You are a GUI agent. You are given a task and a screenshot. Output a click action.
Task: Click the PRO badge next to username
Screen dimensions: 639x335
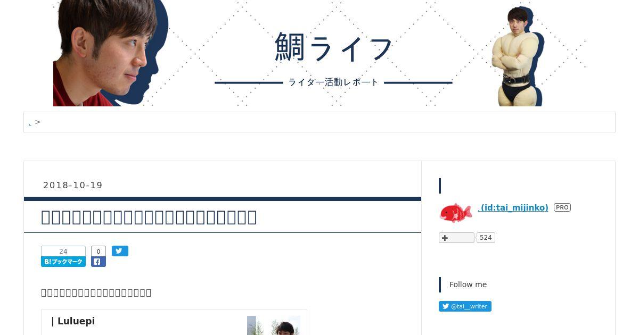tap(562, 207)
